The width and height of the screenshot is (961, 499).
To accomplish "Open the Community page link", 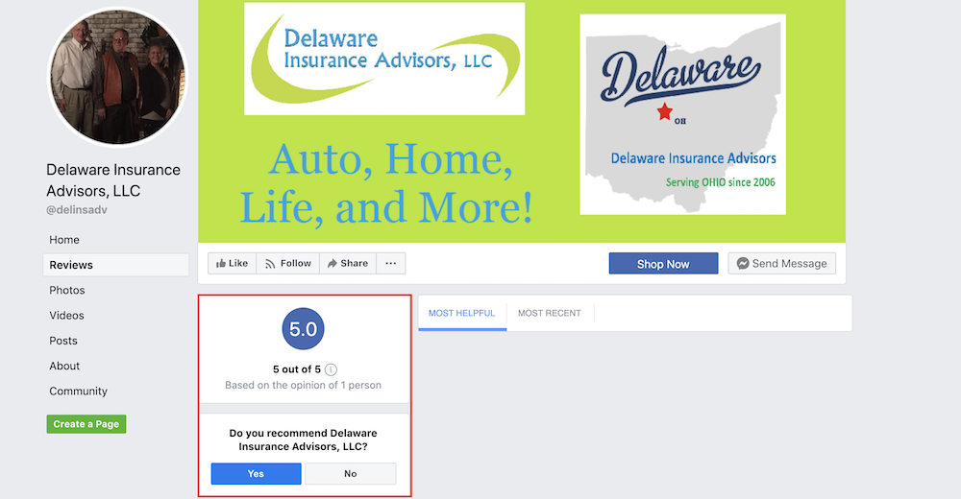I will (x=79, y=392).
